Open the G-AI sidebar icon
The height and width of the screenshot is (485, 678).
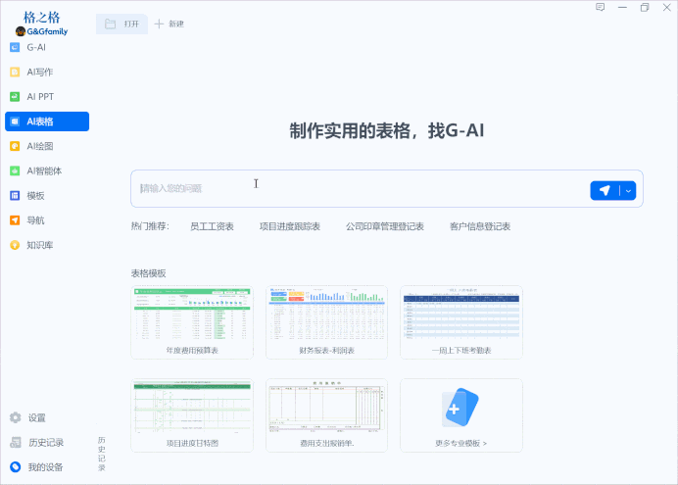[x=15, y=47]
